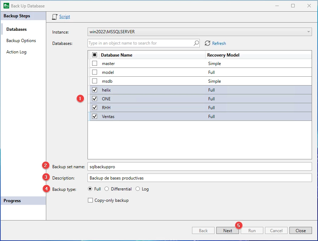Click Simple recovery model of master
This screenshot has width=318, height=241.
point(214,64)
